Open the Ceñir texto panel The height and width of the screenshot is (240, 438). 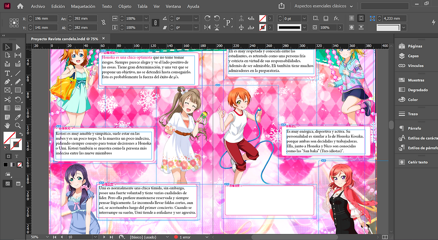pos(417,162)
